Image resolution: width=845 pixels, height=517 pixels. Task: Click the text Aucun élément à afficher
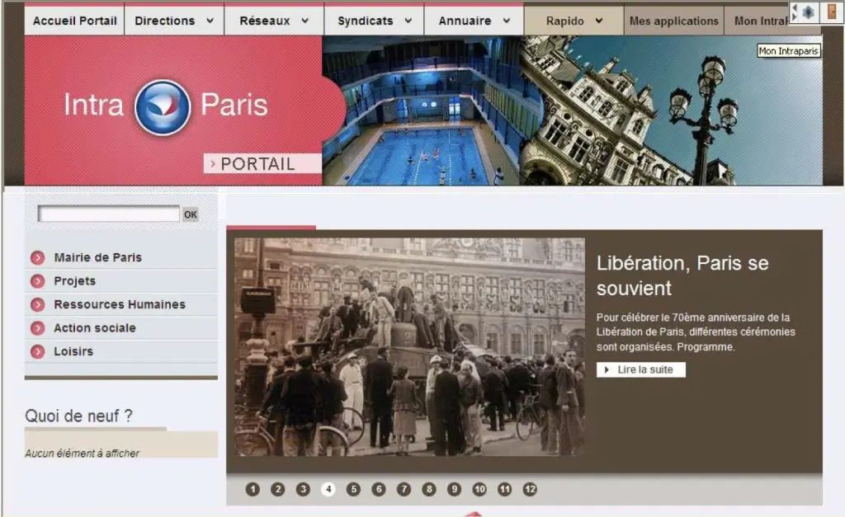[82, 454]
